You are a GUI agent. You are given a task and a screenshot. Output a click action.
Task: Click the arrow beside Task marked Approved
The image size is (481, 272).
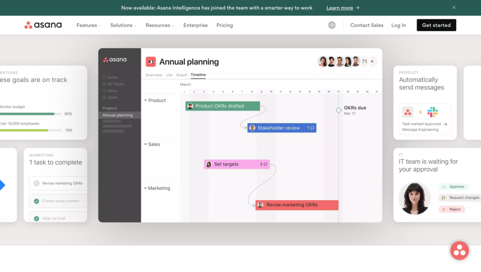click(445, 124)
